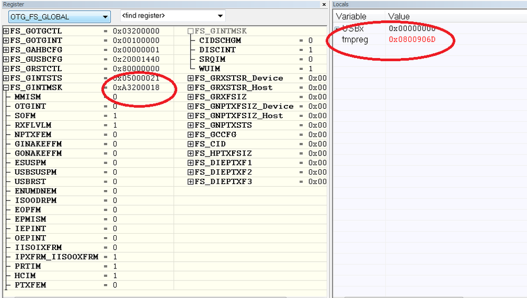Expand the FS_GNPTXSTS register
Viewport: 527px width, 298px height.
pos(190,125)
